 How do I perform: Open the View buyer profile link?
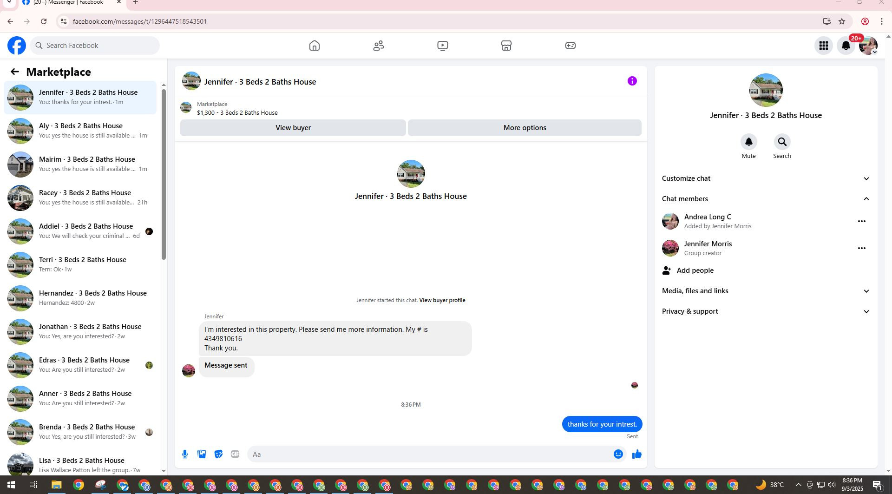(442, 300)
